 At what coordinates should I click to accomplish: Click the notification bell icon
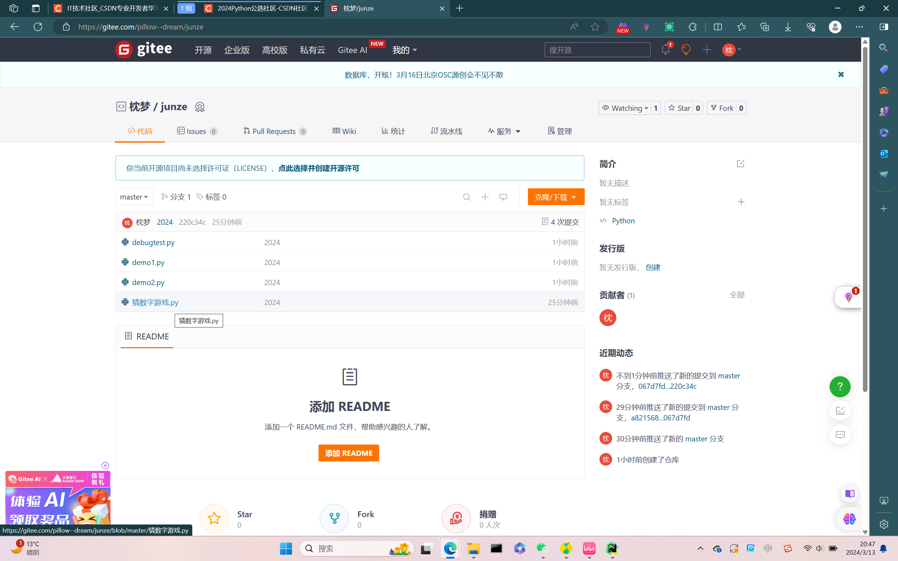(x=665, y=50)
